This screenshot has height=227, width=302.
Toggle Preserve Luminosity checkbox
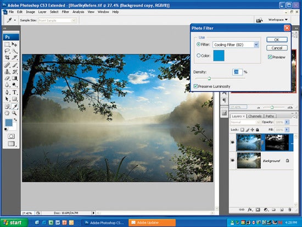click(x=195, y=86)
